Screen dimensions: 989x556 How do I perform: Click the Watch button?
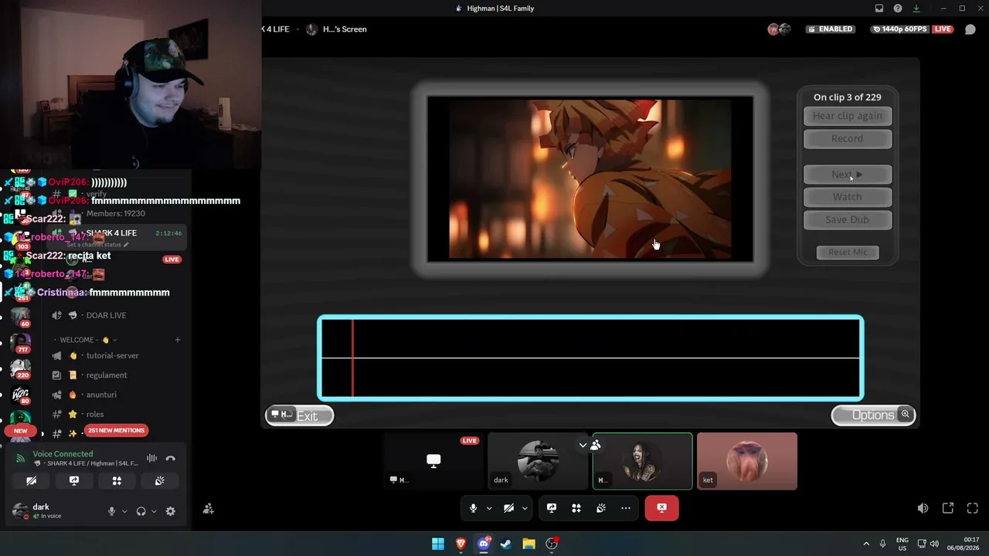848,197
